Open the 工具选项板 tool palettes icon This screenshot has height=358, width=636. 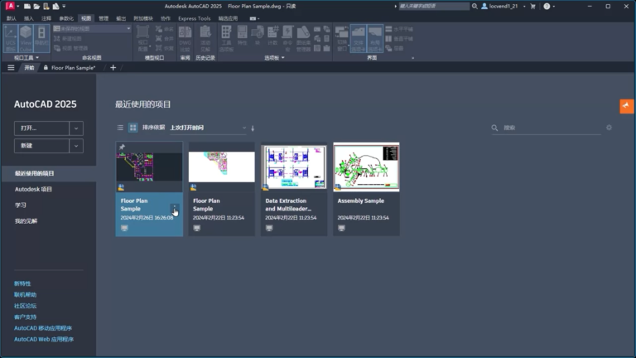pyautogui.click(x=226, y=39)
